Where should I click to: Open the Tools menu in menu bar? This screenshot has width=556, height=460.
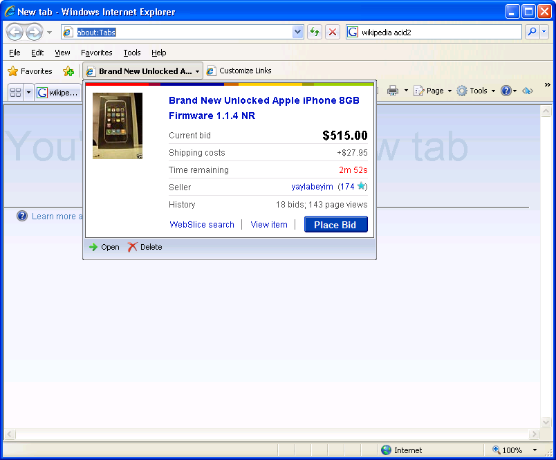pos(132,53)
